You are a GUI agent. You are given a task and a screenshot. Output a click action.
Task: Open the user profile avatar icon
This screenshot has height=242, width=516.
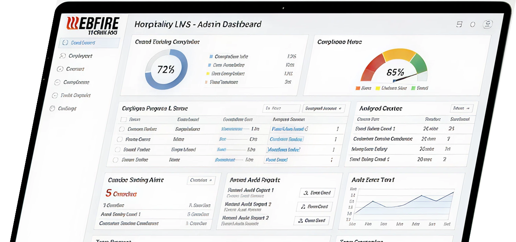(487, 24)
